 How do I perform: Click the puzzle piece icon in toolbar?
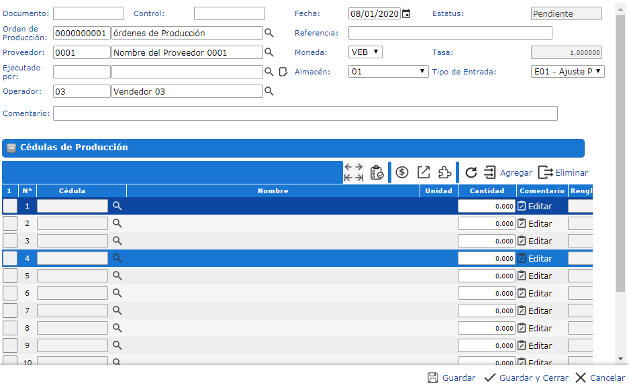tap(444, 172)
